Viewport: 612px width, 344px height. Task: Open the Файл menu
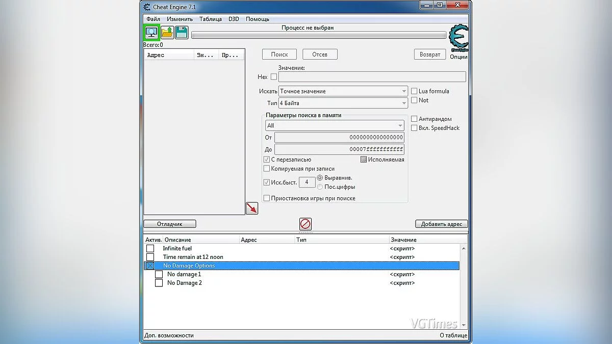[x=153, y=19]
